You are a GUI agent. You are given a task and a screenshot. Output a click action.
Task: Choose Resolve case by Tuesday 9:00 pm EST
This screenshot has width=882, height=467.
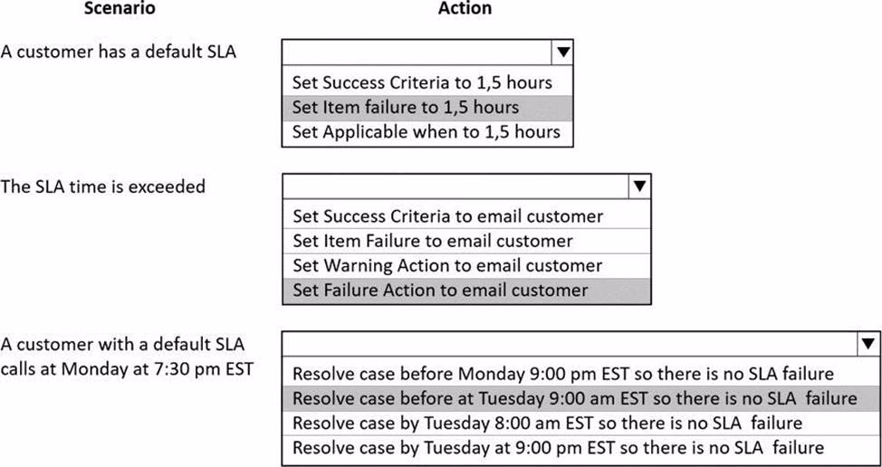point(559,447)
